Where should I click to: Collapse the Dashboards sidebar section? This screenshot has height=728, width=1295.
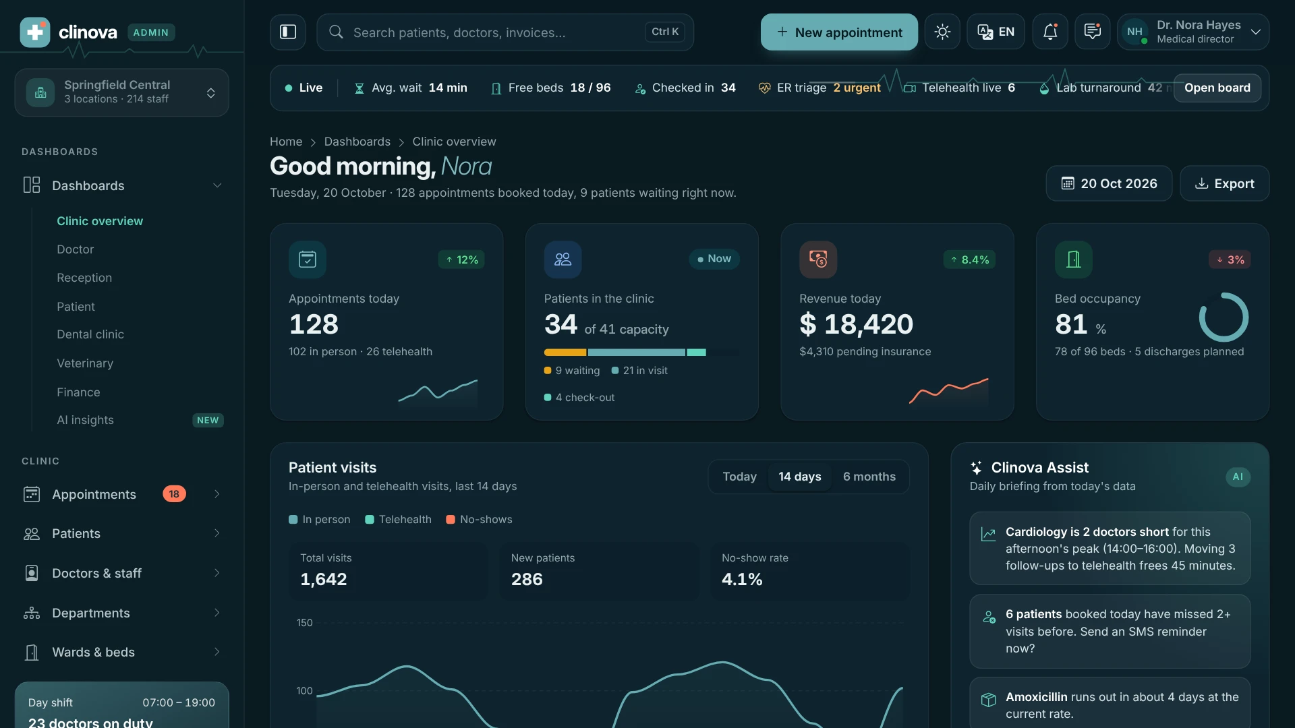(122, 185)
